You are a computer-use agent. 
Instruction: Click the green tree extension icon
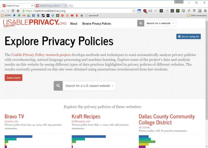click(x=178, y=11)
